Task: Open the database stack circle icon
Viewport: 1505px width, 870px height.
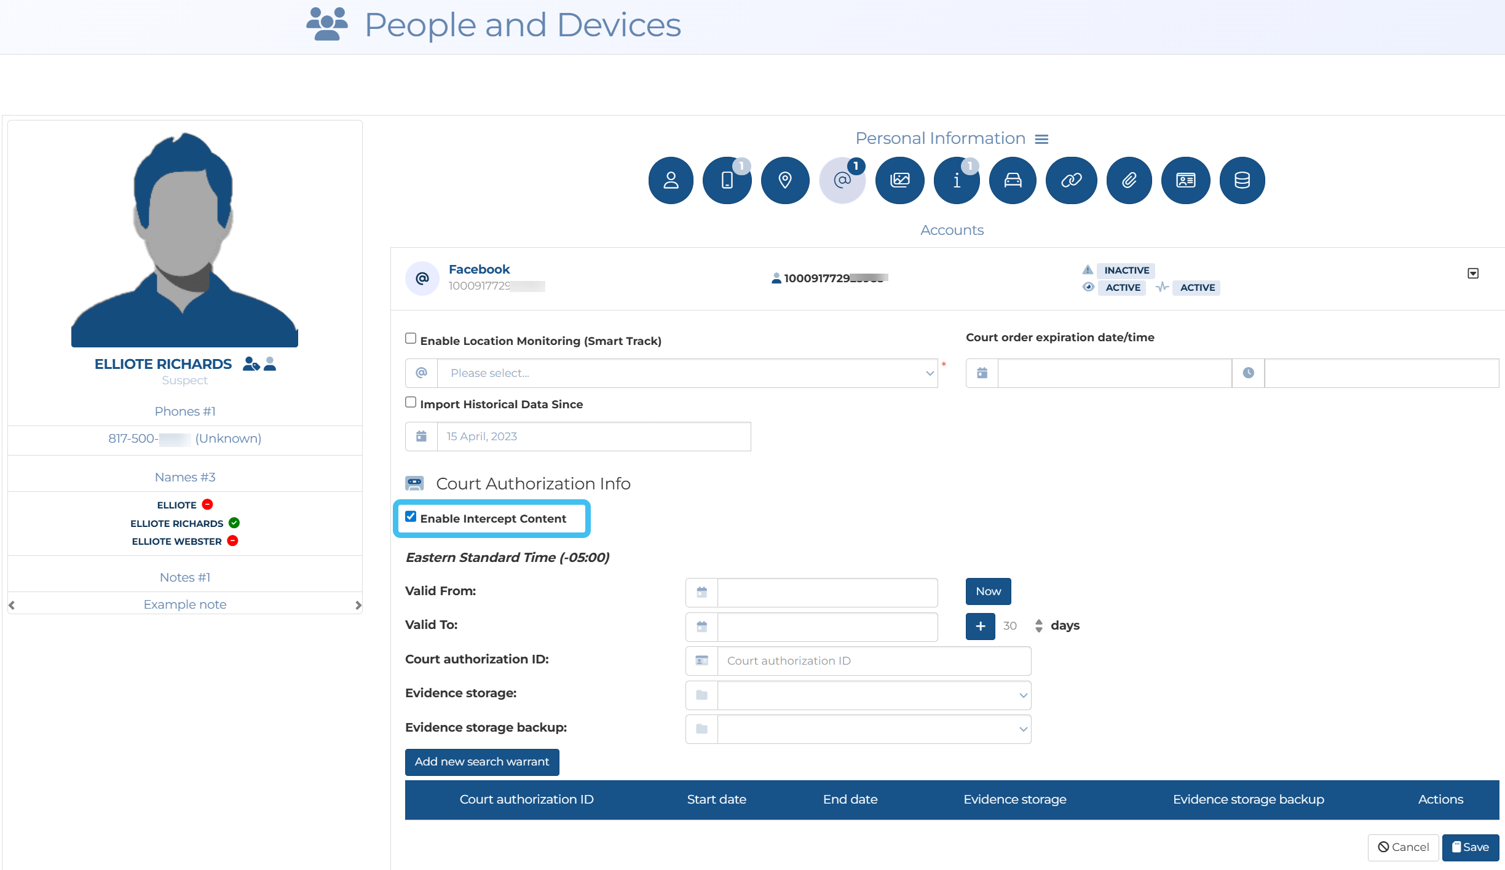Action: point(1242,180)
